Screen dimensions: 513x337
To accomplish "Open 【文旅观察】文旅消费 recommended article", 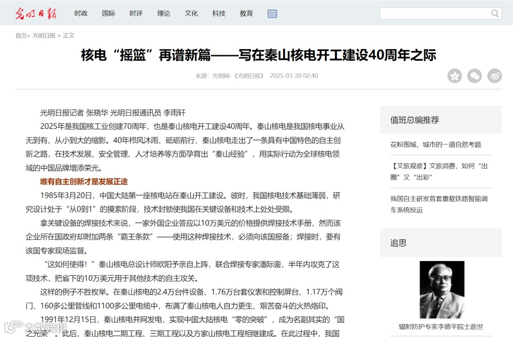I will click(439, 172).
